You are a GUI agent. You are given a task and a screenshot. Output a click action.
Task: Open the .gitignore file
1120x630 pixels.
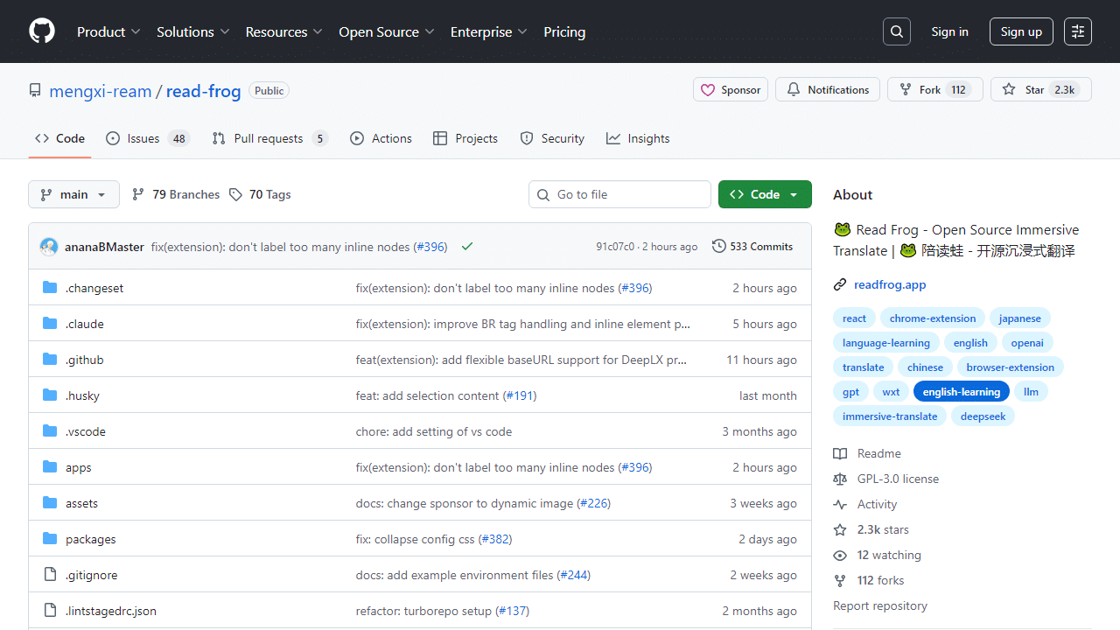click(x=92, y=575)
